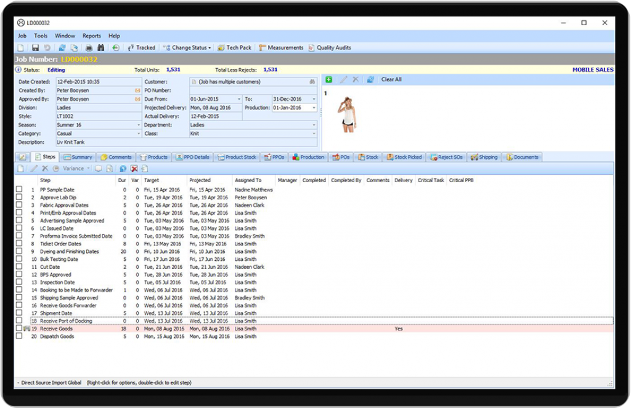Click the green add image icon
The height and width of the screenshot is (408, 631).
(x=328, y=79)
